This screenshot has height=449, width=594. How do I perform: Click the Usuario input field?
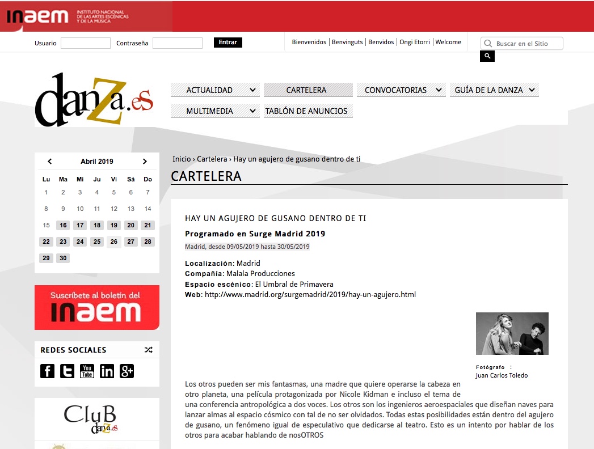(x=85, y=43)
